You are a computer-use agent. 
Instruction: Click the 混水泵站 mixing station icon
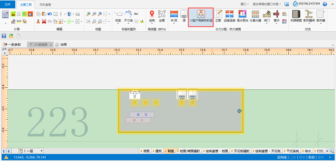coord(242,16)
